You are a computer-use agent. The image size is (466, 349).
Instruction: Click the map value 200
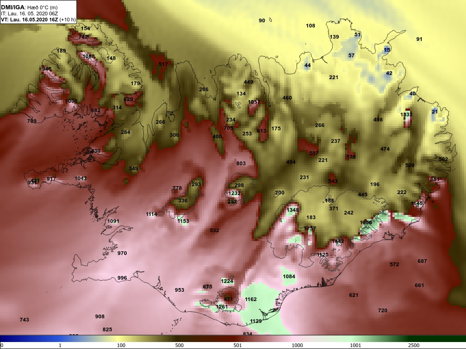pyautogui.click(x=279, y=193)
